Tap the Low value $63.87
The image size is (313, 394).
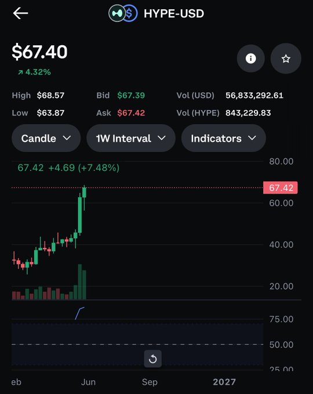50,113
